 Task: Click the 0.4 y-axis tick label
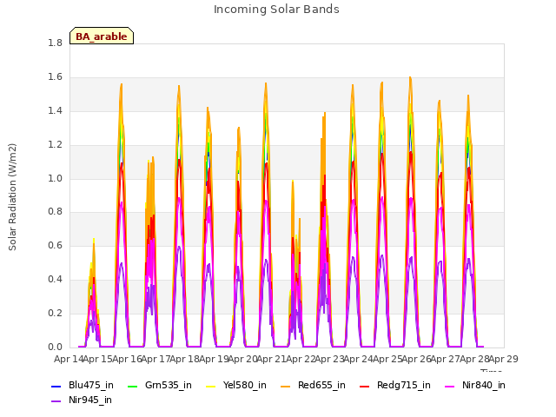(x=55, y=280)
